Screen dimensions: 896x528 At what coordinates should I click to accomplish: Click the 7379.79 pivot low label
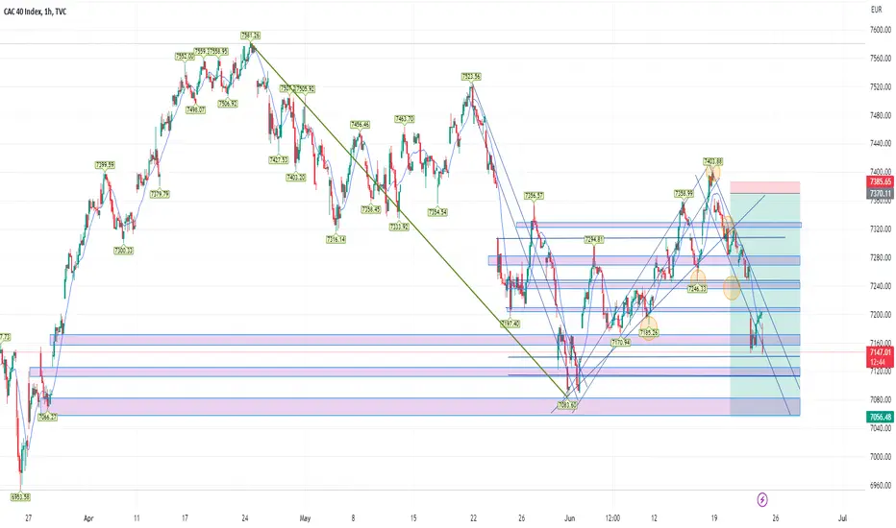click(160, 194)
